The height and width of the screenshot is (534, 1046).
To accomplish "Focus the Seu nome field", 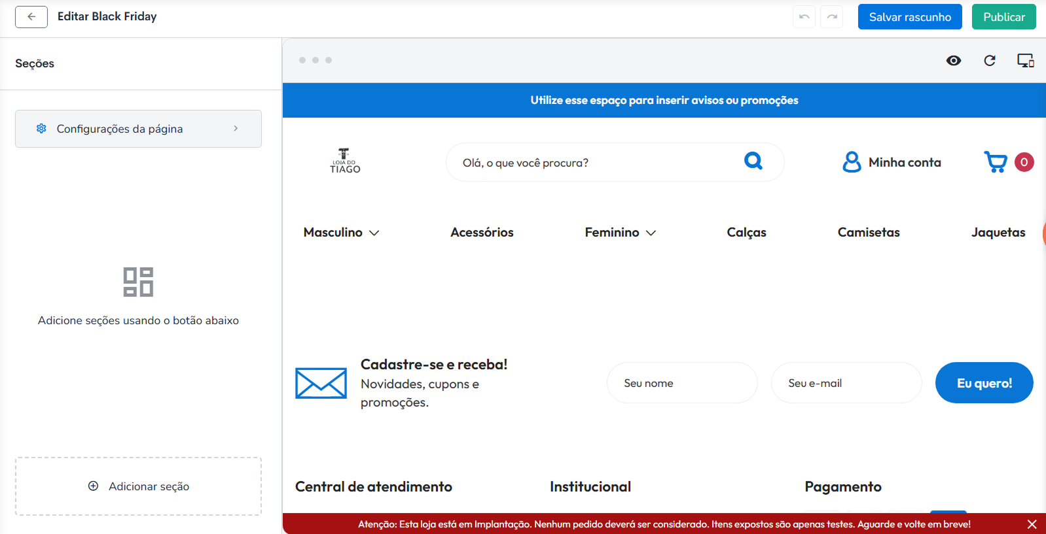I will click(682, 383).
